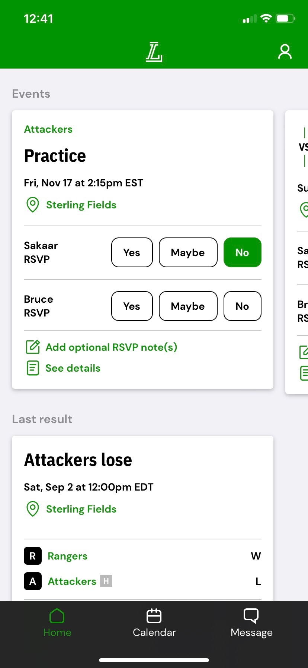
Task: Select the Rangers team avatar
Action: click(x=32, y=556)
